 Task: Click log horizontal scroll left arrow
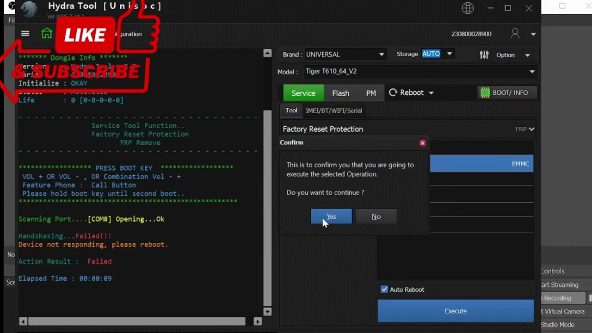[x=23, y=321]
